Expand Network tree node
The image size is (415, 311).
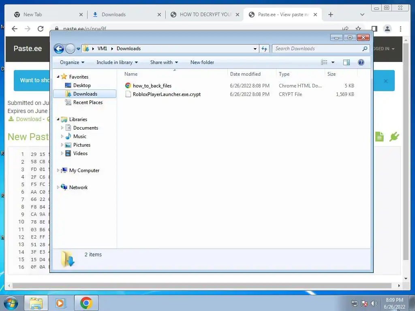(58, 187)
